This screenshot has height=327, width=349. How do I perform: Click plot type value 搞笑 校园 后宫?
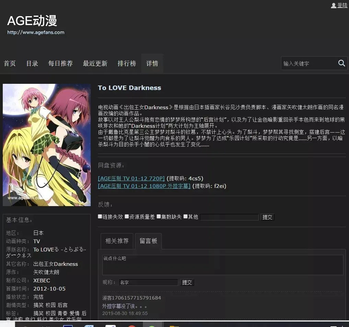50,305
